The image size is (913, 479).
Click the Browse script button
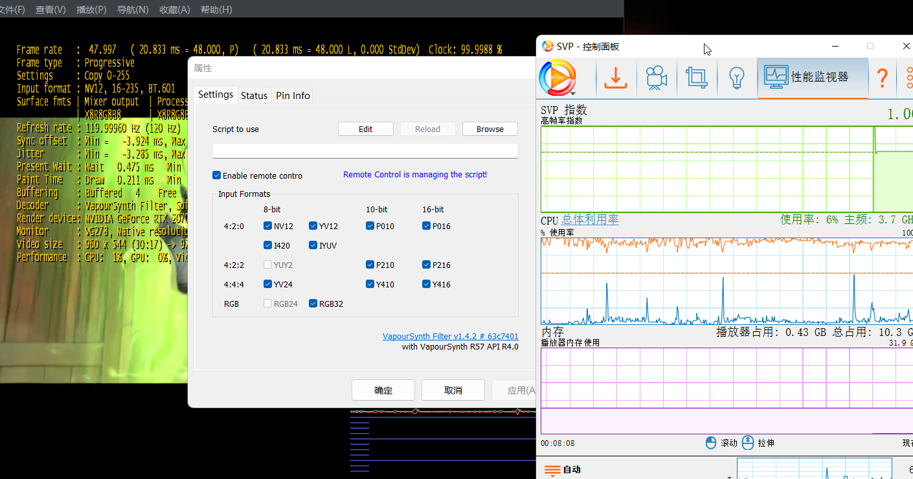(490, 129)
